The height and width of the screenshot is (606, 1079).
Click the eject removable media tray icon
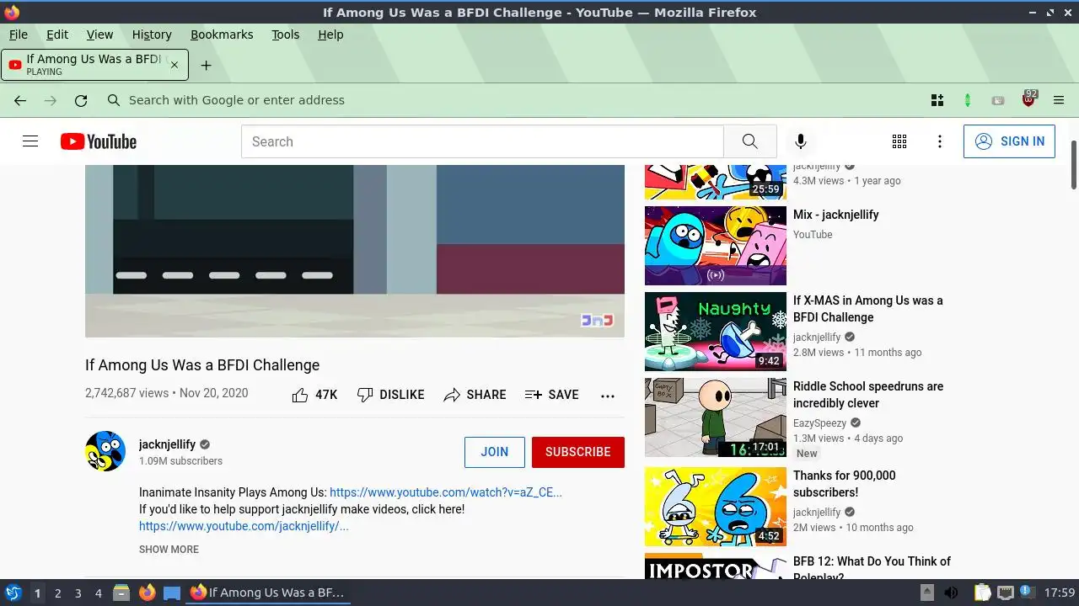[926, 593]
